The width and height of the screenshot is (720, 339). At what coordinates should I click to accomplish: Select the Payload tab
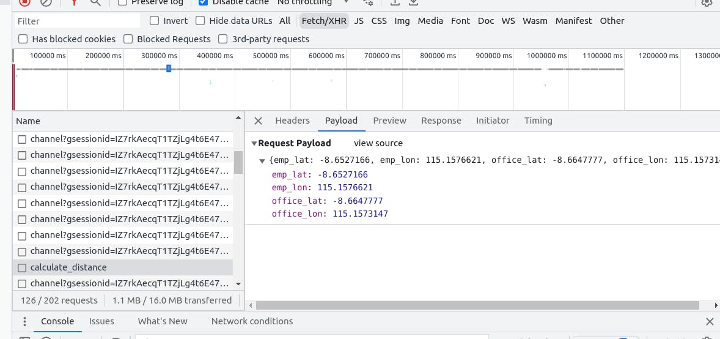tap(341, 121)
